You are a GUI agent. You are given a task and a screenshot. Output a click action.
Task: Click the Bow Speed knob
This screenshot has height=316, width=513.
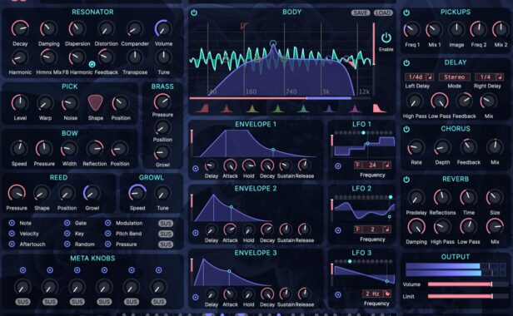coord(19,149)
